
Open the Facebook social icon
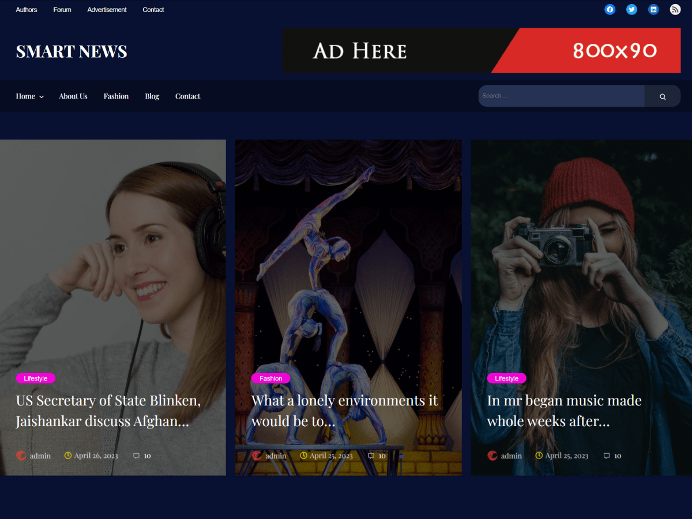click(x=610, y=9)
